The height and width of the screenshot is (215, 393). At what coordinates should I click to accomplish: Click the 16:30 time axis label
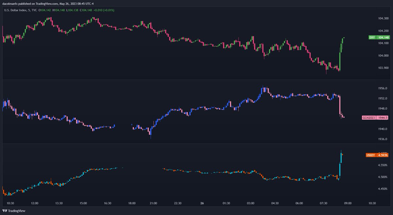point(107,203)
